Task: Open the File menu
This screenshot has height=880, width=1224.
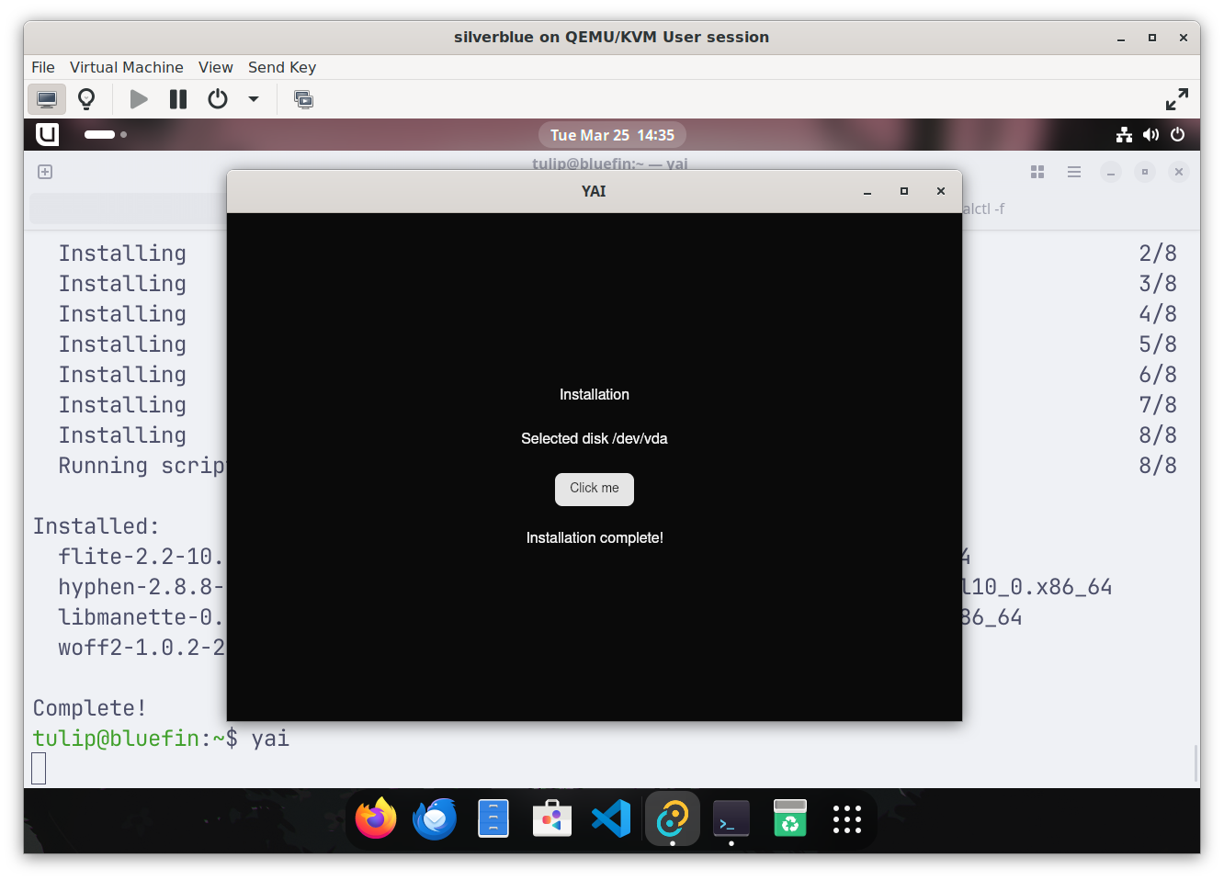Action: tap(43, 67)
